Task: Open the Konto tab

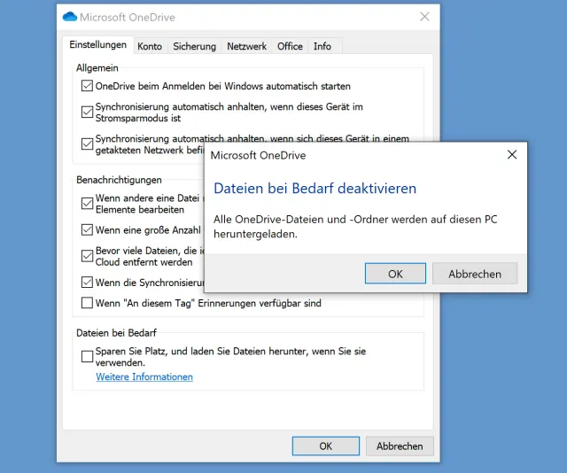Action: [x=150, y=46]
